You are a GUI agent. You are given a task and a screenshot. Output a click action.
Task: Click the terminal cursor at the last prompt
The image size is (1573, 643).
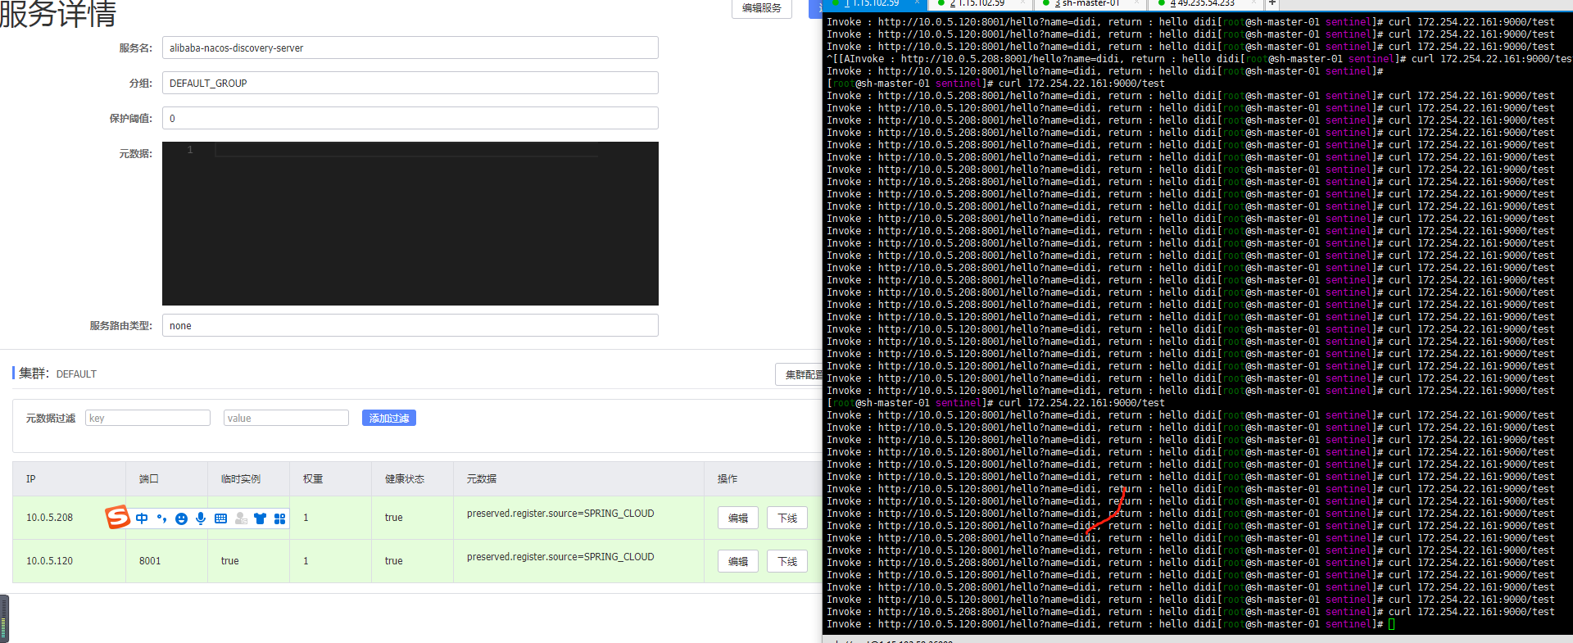1391,624
